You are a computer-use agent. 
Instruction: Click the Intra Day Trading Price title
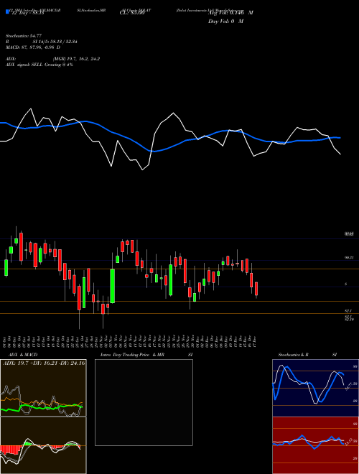point(133,355)
